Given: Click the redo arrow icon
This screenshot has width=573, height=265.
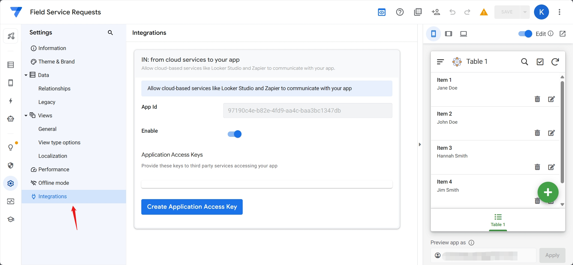Looking at the screenshot, I should click(467, 12).
